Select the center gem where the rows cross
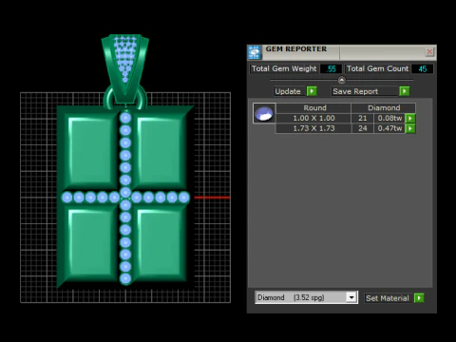 (x=125, y=193)
